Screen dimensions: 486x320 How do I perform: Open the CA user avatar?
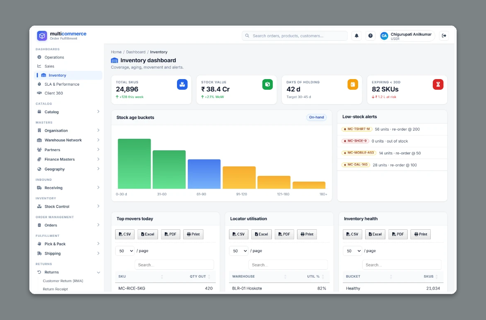pos(384,36)
